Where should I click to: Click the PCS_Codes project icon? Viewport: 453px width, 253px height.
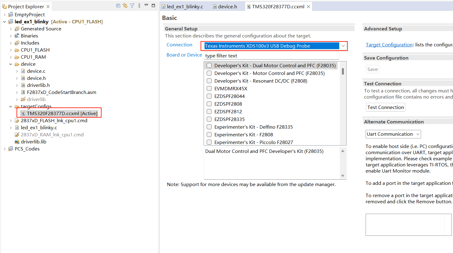tap(11, 149)
